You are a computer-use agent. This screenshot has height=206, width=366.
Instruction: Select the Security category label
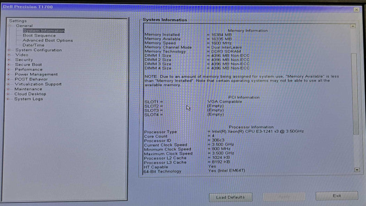[24, 60]
